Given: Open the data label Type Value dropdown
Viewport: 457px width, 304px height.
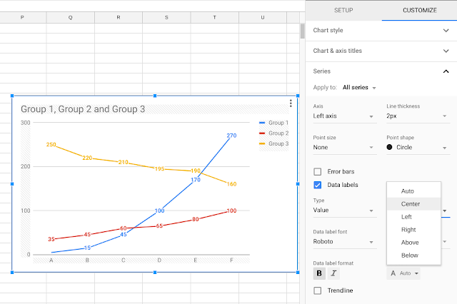Looking at the screenshot, I should pyautogui.click(x=345, y=211).
